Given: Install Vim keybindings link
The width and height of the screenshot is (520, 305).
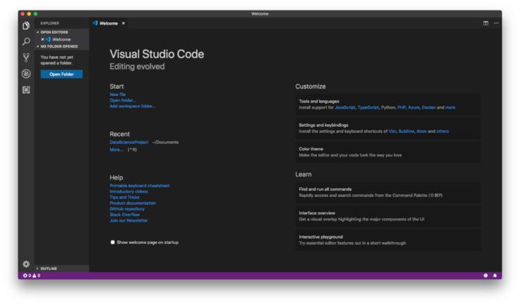Looking at the screenshot, I should click(392, 131).
